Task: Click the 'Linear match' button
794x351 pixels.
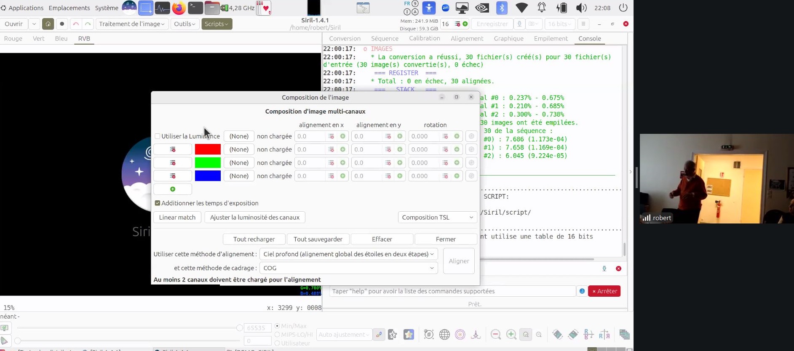Action: click(177, 218)
